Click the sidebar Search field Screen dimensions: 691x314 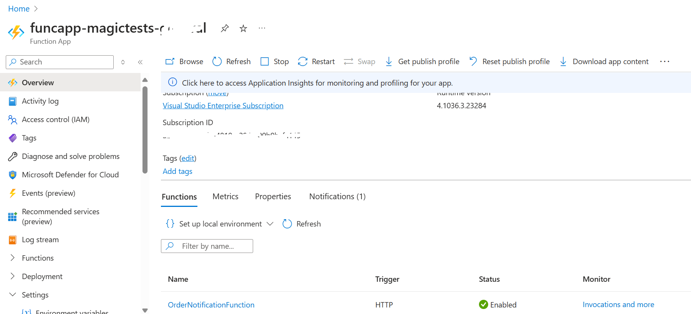60,62
